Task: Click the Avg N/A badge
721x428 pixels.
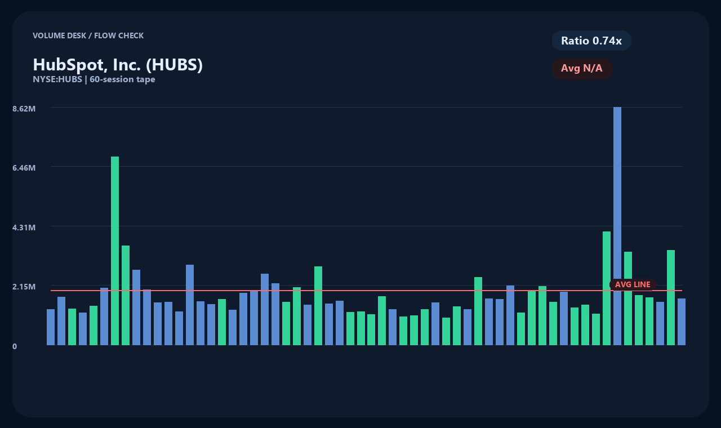Action: click(582, 69)
